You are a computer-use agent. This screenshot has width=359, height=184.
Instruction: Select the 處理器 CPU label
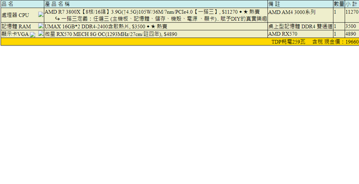click(15, 15)
